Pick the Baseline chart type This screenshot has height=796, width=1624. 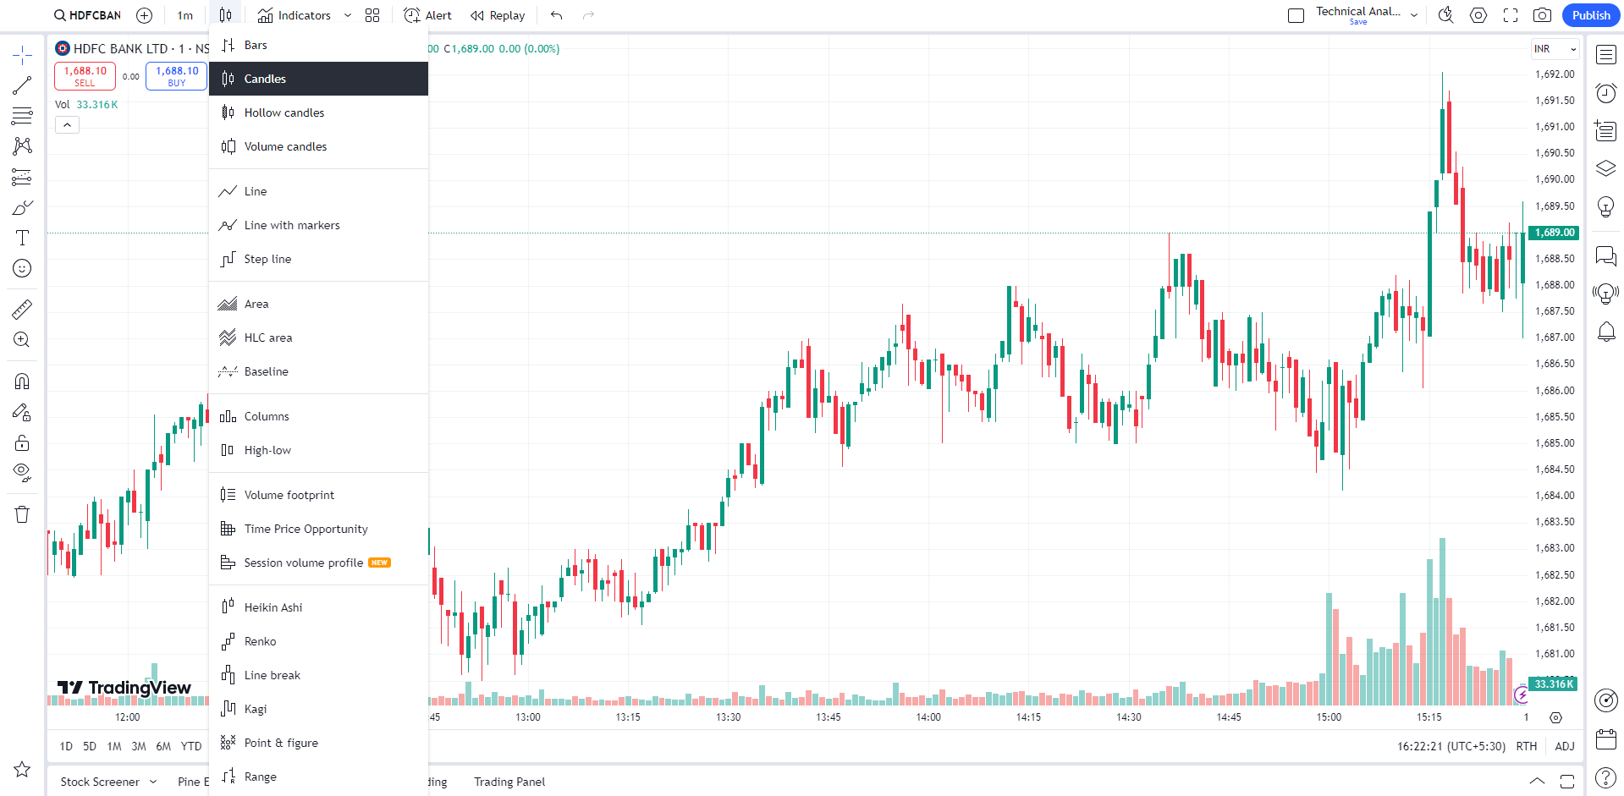click(x=318, y=371)
